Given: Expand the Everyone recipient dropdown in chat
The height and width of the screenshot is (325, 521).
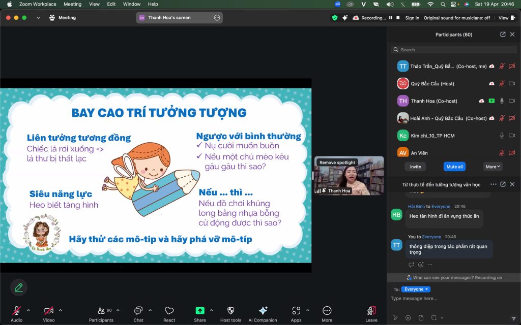Looking at the screenshot, I should tap(416, 289).
